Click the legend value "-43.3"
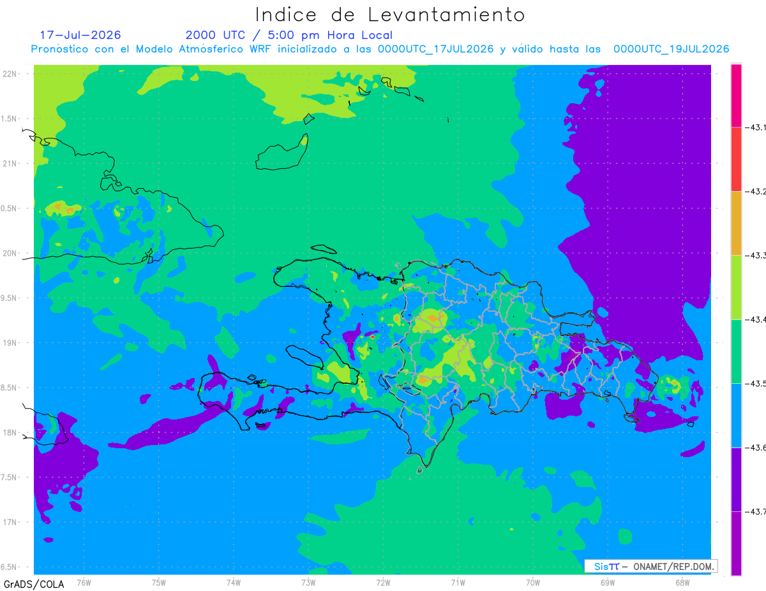766x591 pixels. click(756, 255)
